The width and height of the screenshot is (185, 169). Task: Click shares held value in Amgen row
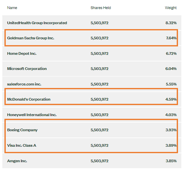[100, 161]
